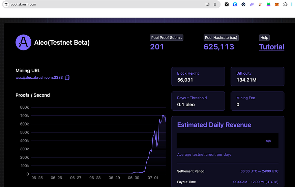Image resolution: width=295 pixels, height=187 pixels.
Task: Click the 56,031 block height value
Action: (185, 80)
